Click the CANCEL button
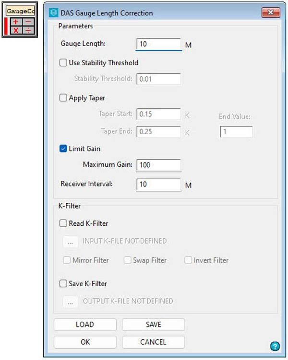This screenshot has width=288, height=360. (153, 342)
